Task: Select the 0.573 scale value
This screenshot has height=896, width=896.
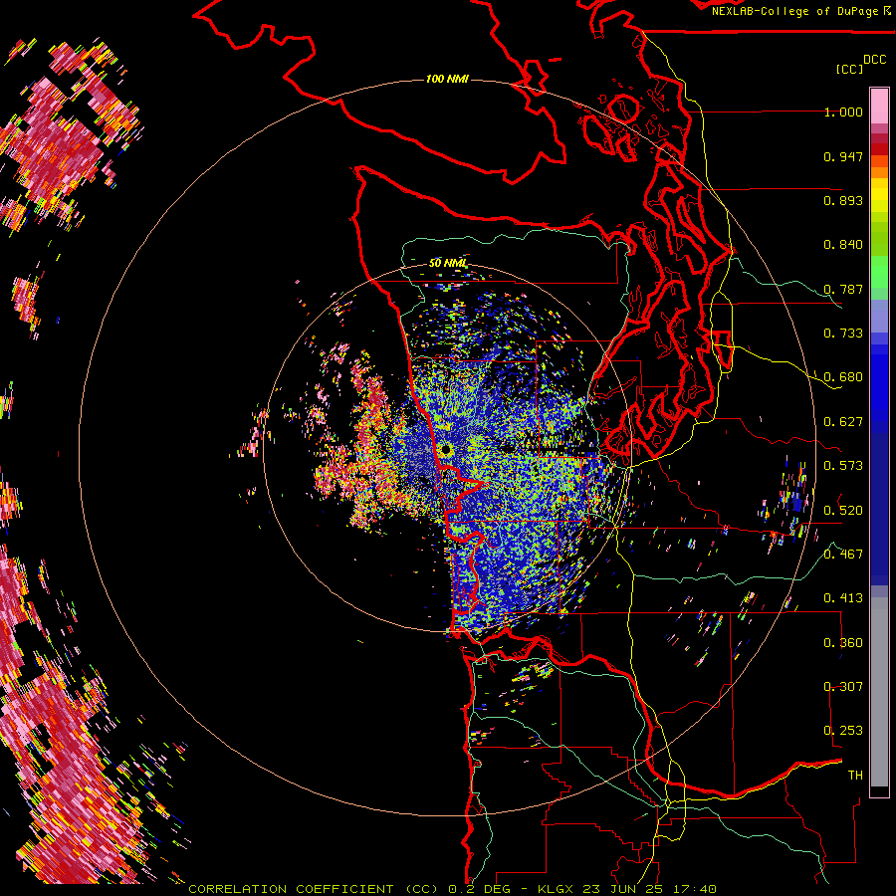Action: (843, 466)
